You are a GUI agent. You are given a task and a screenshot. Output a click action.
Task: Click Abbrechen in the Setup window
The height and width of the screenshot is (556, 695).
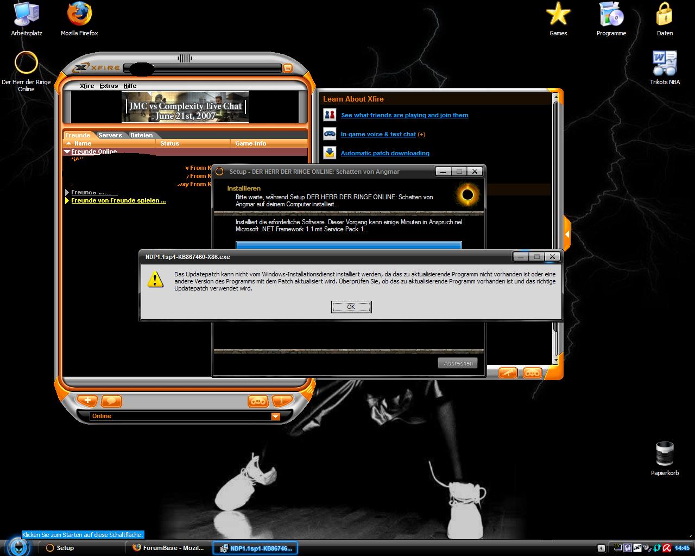pyautogui.click(x=458, y=363)
